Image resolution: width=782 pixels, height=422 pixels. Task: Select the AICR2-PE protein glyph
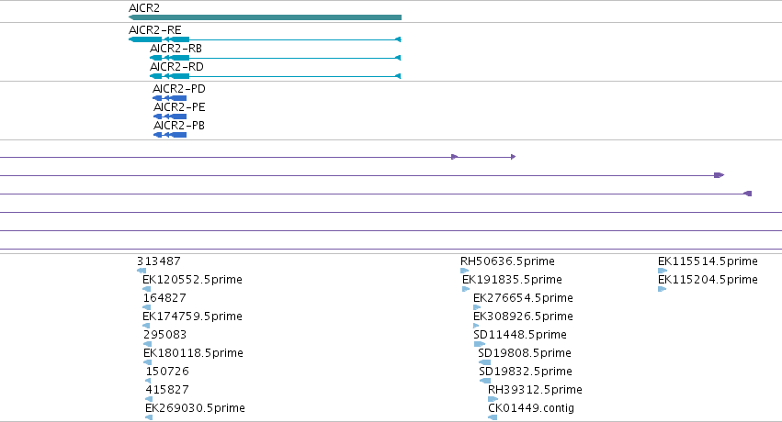click(x=170, y=117)
